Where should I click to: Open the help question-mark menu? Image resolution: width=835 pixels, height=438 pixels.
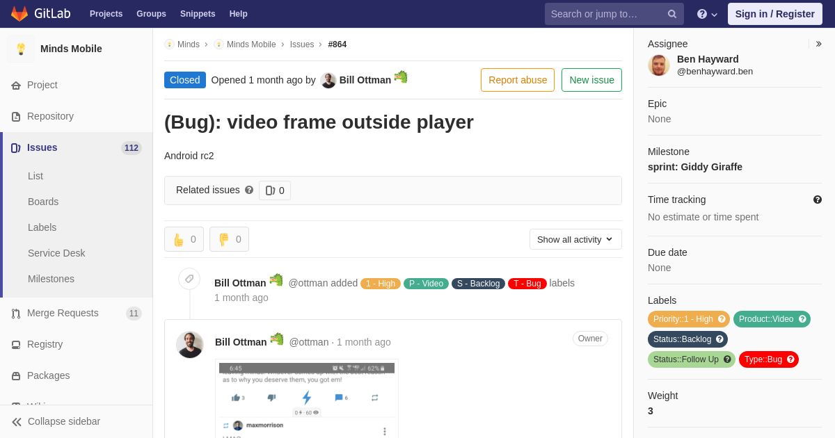click(x=707, y=14)
